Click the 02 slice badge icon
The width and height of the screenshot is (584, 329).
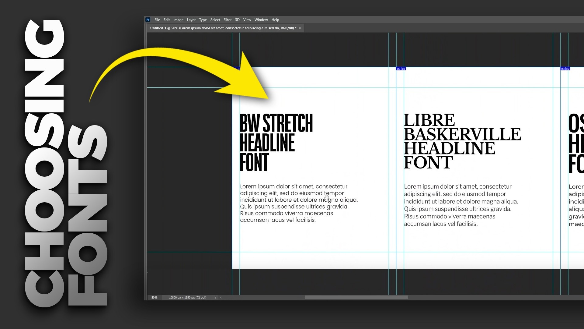pyautogui.click(x=398, y=69)
